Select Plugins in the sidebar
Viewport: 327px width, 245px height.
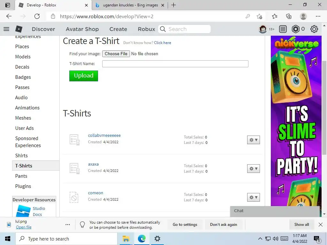(x=23, y=186)
